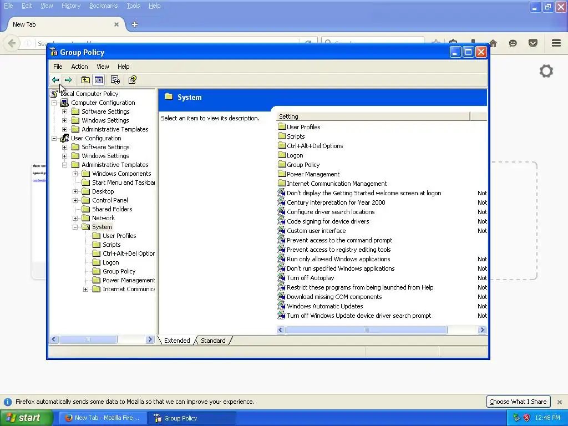
Task: Click the Export List toolbar icon
Action: pos(115,80)
